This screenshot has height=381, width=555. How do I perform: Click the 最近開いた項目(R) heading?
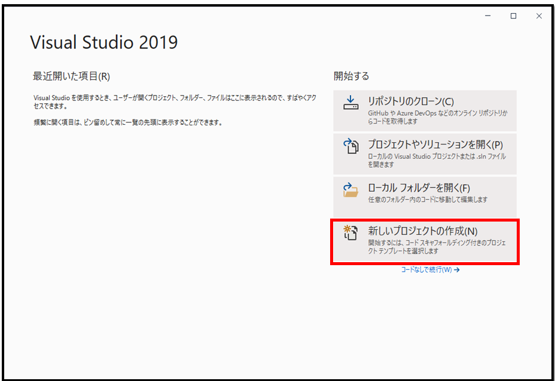click(x=71, y=76)
